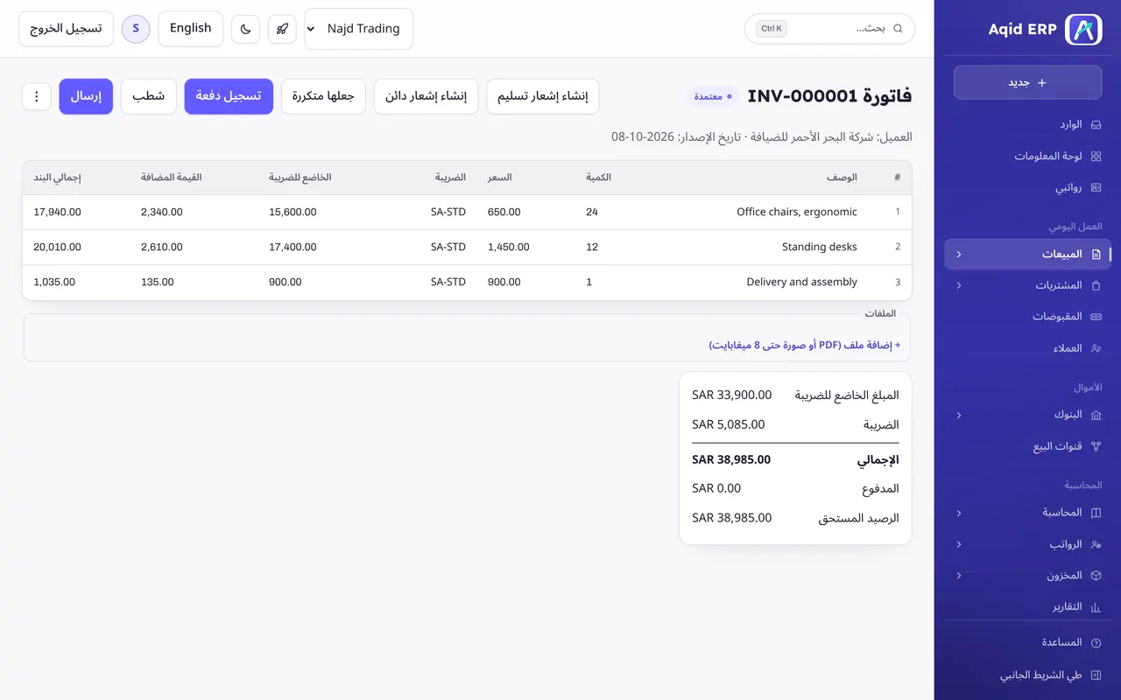Screen dimensions: 1121x700
Task: Open receipts (المقبوضات) icon
Action: pos(1096,317)
